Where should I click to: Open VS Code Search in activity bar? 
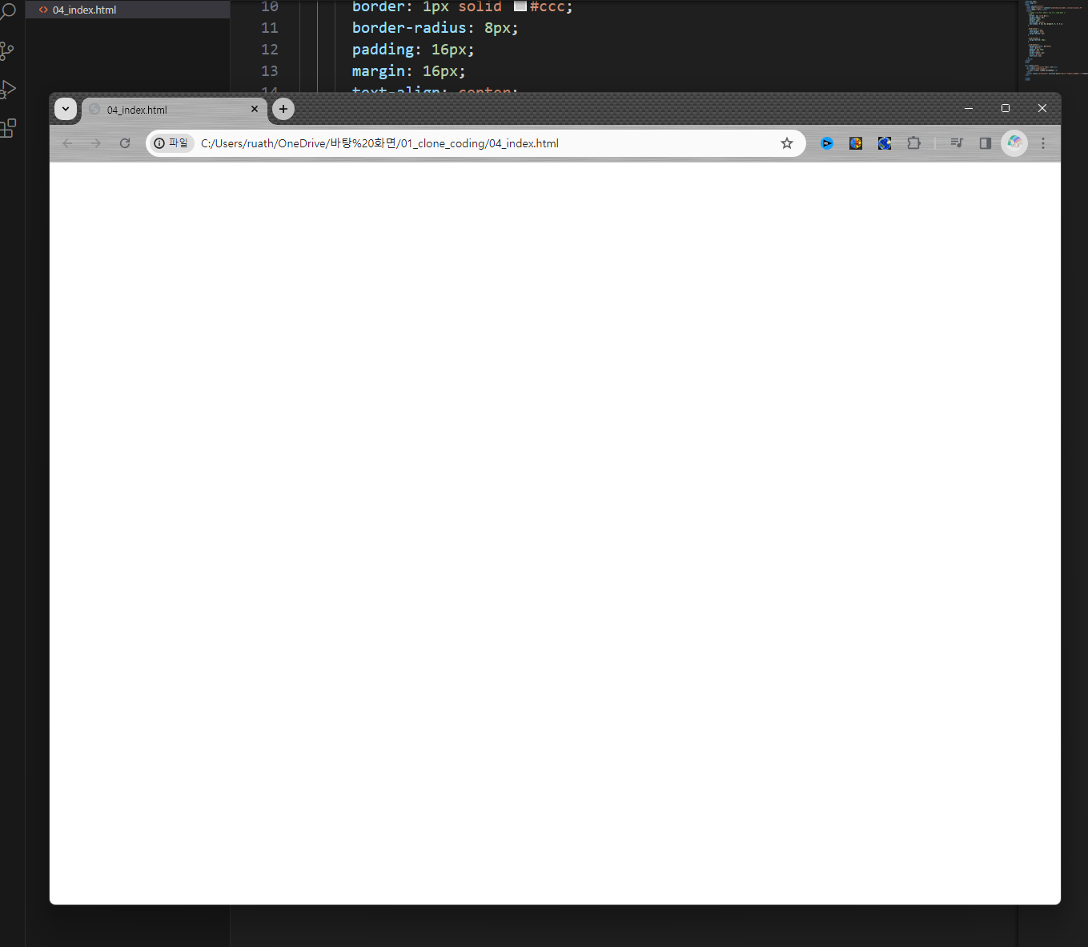tap(8, 12)
